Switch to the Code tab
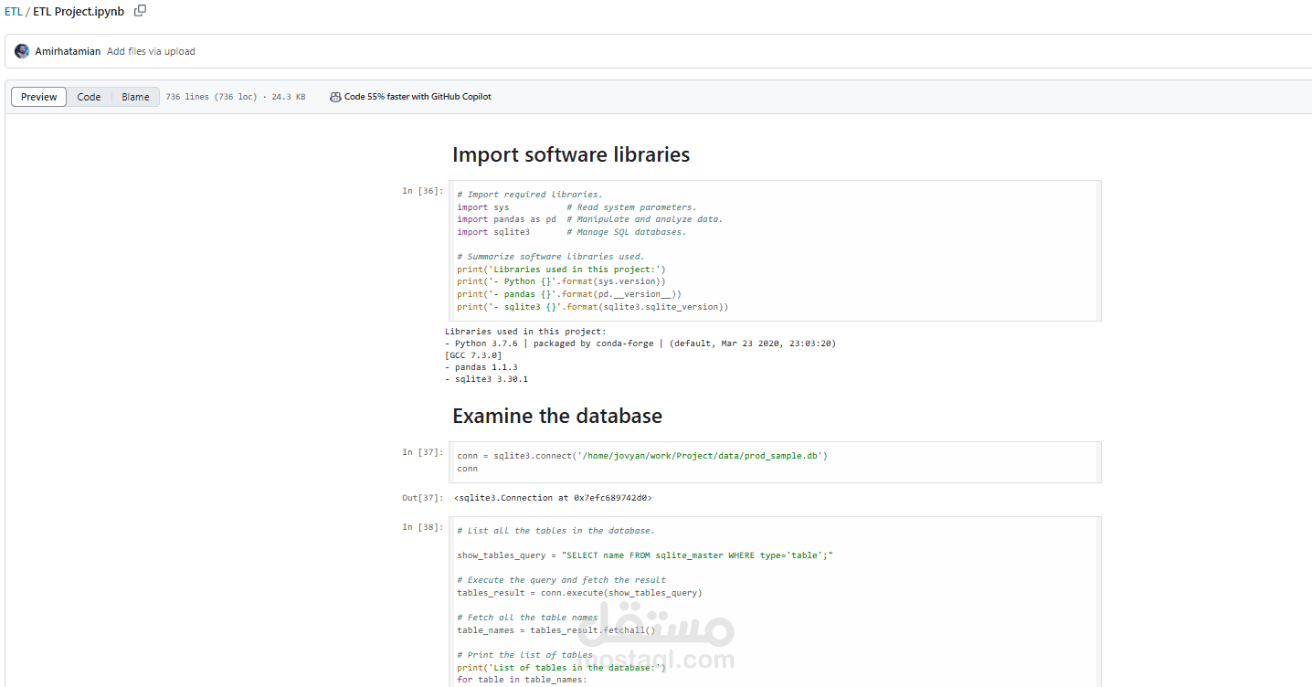Viewport: 1312px width, 687px height. [x=89, y=96]
